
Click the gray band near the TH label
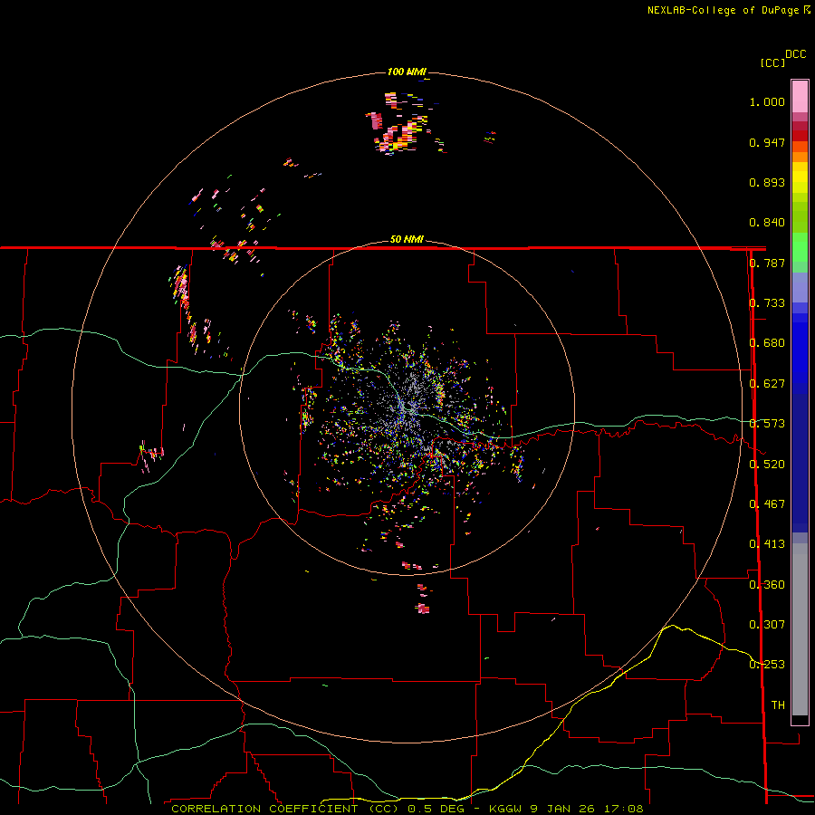(x=800, y=629)
